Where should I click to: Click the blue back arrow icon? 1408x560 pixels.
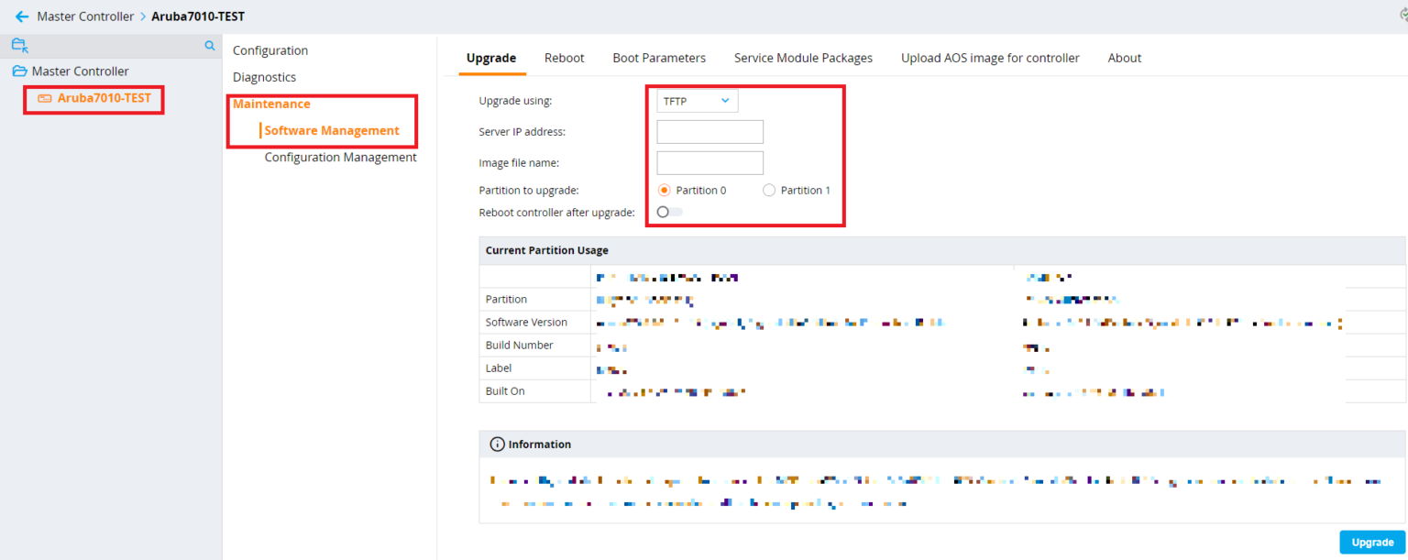click(x=22, y=16)
